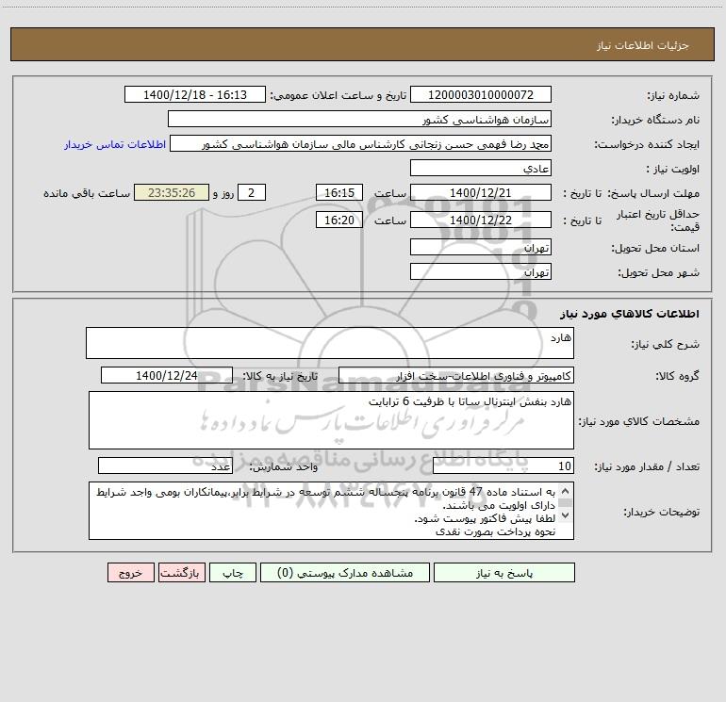Image resolution: width=726 pixels, height=702 pixels.
Task: Click the buyer notes scrollbar down arrow
Action: pos(565,514)
